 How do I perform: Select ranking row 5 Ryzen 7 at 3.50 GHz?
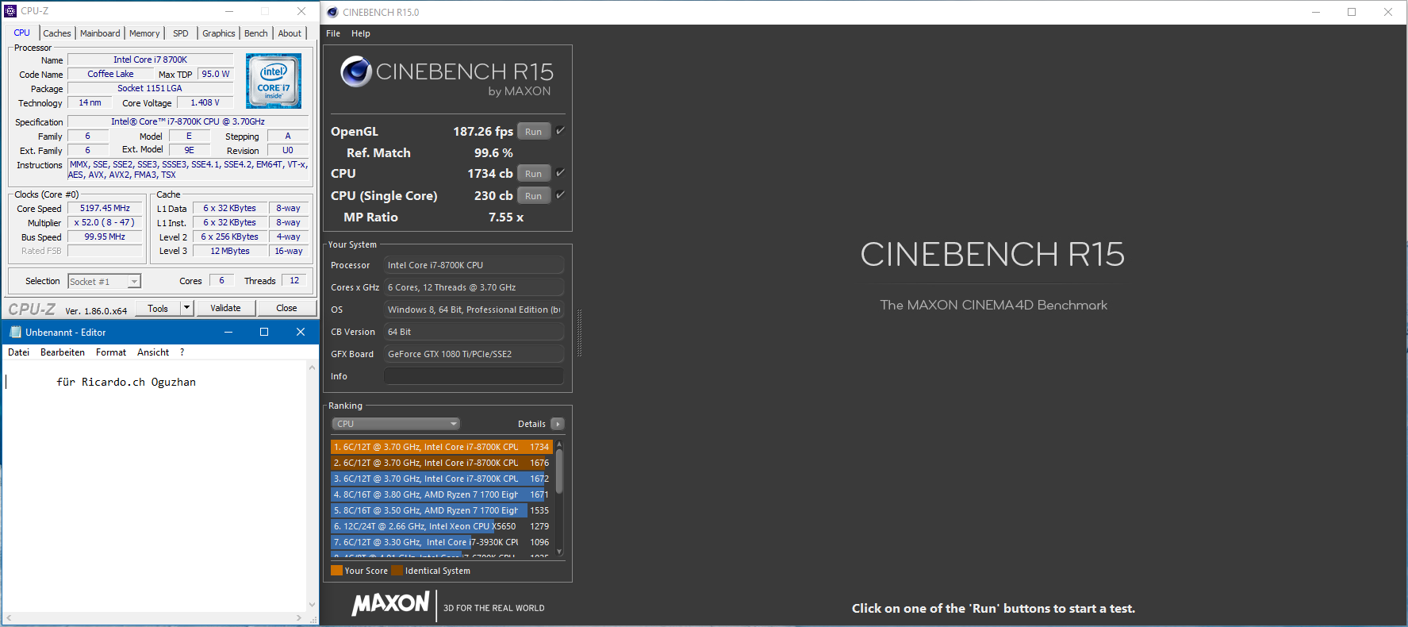[441, 510]
